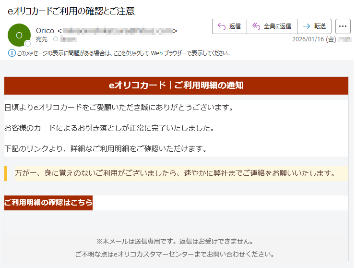The image size is (356, 268).
Task: Click the presence status dot on the avatar
Action: 28,44
